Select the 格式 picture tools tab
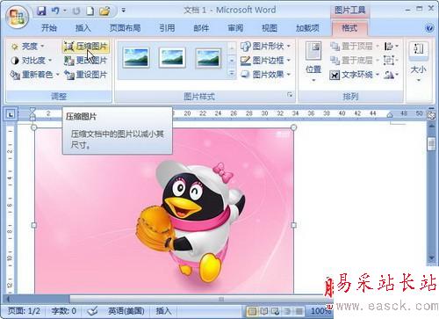The height and width of the screenshot is (319, 439). click(x=349, y=28)
